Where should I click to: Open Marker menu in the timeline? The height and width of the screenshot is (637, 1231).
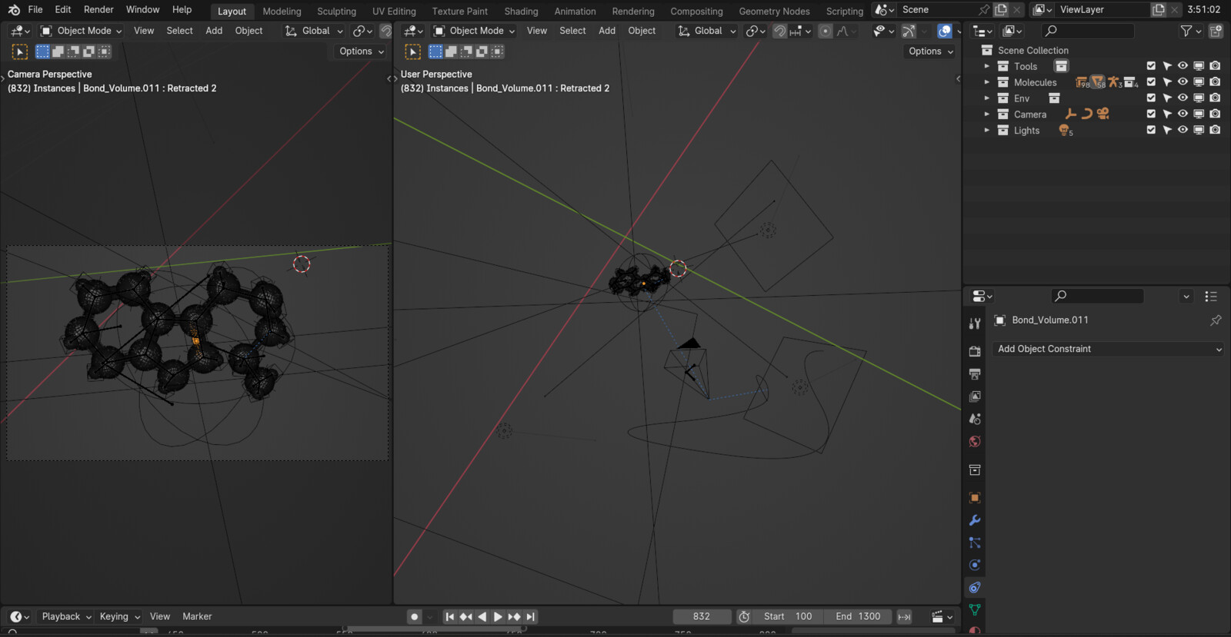[197, 616]
